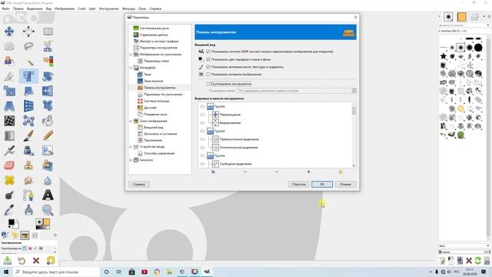Image resolution: width=492 pixels, height=277 pixels.
Task: Select the Rectangle Select tool
Action: [48, 32]
